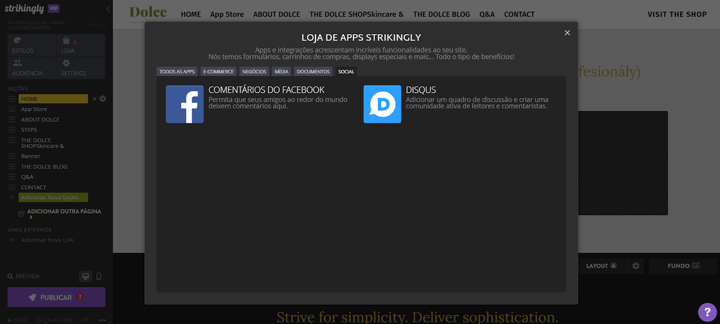Click the Fundo background button
Viewport: 720px width, 324px height.
tap(683, 266)
